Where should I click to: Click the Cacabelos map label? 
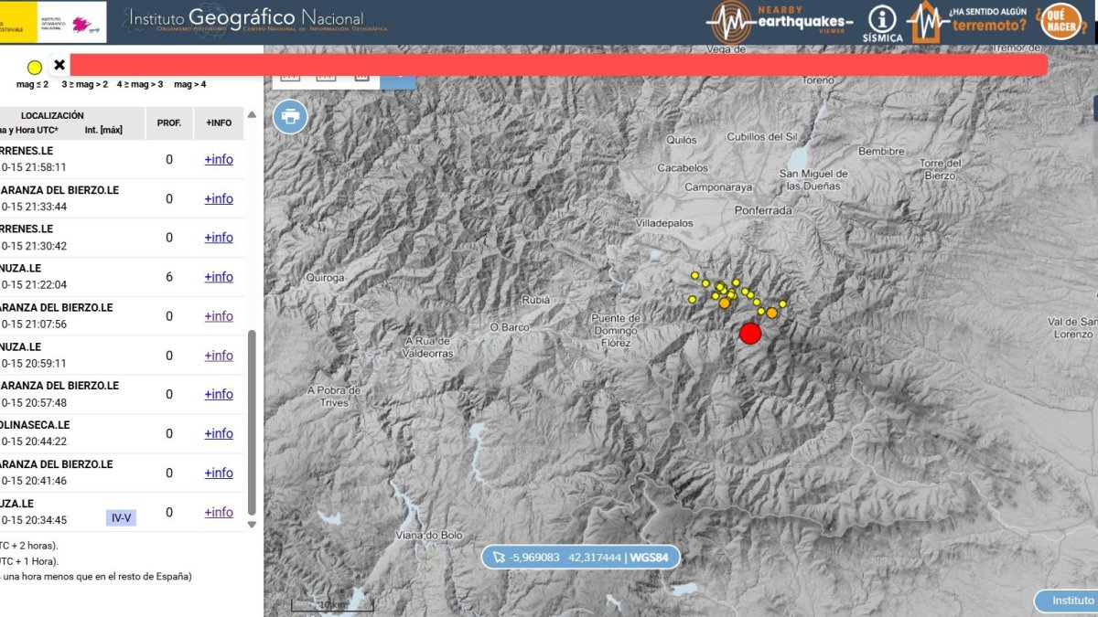[x=683, y=168]
